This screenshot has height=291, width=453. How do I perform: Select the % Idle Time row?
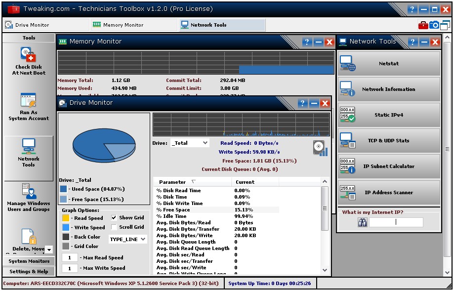click(217, 216)
